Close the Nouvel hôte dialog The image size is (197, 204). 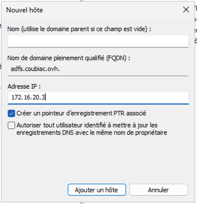(x=186, y=10)
